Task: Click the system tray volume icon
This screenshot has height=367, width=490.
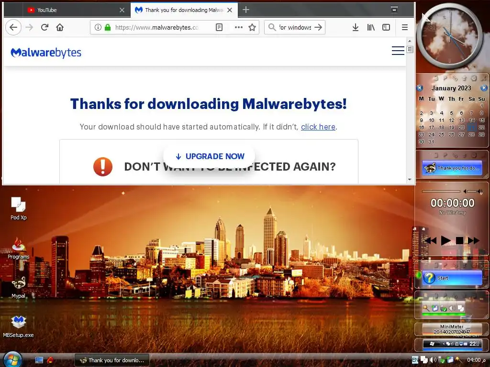Action: pyautogui.click(x=433, y=360)
